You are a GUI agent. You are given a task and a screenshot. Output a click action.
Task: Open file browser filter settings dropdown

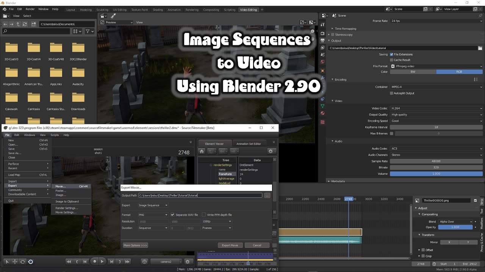[x=89, y=31]
